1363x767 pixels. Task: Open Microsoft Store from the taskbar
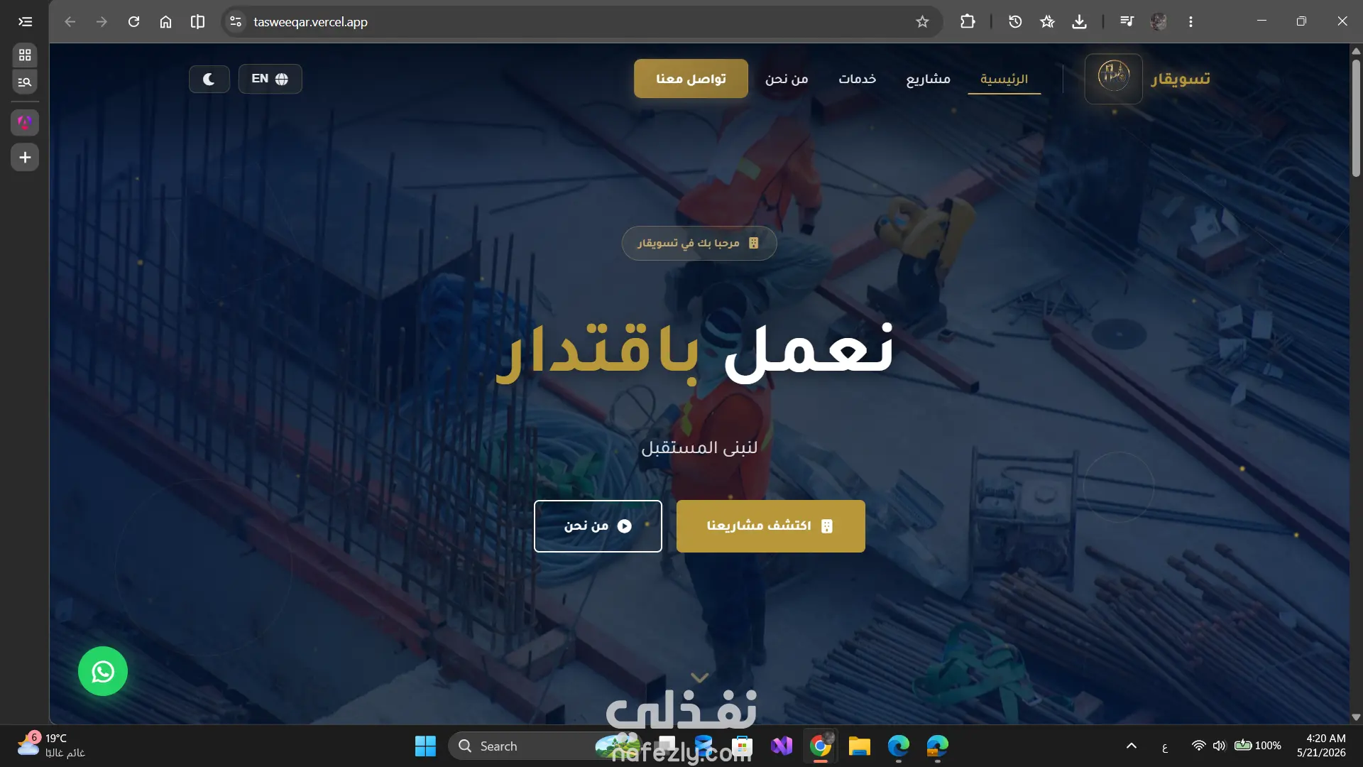coord(742,746)
